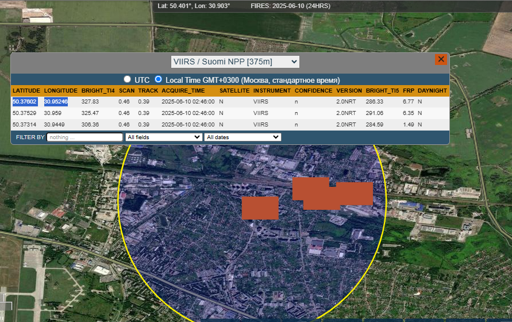This screenshot has width=512, height=322.
Task: Select the UTC time radio button
Action: click(x=128, y=79)
